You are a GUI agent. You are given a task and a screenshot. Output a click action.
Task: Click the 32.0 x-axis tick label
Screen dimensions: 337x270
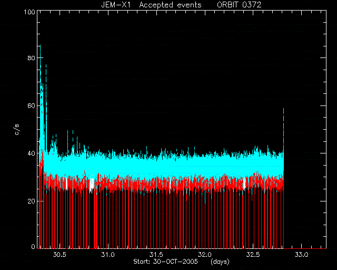[205, 255]
